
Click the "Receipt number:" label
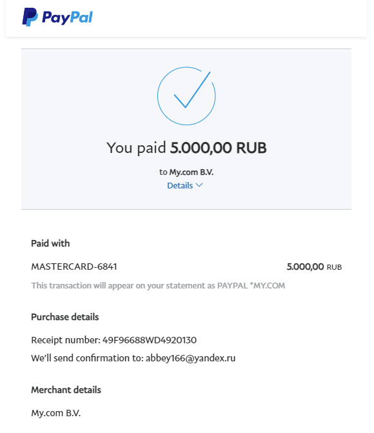(x=66, y=340)
